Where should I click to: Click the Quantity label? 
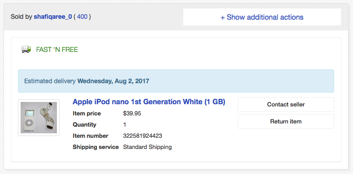coord(84,124)
